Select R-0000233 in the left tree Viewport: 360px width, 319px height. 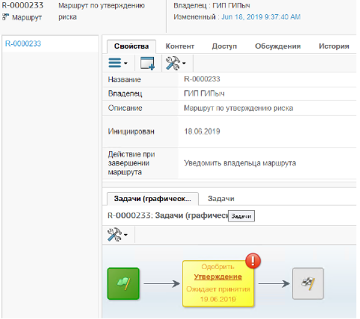pos(23,44)
